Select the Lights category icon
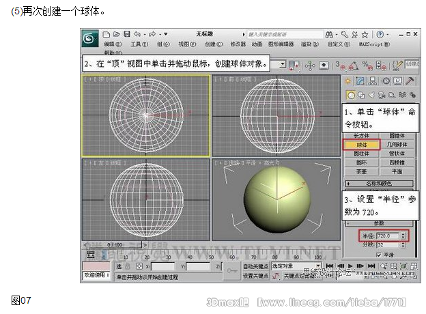The height and width of the screenshot is (314, 426). point(371,95)
